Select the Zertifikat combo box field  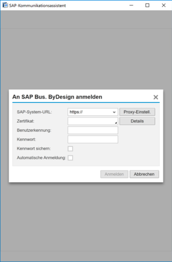click(93, 121)
